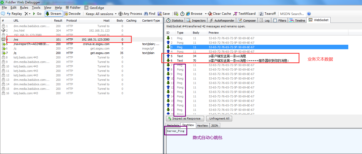Select session /ws.html row
The height and width of the screenshot is (154, 362).
tap(82, 31)
